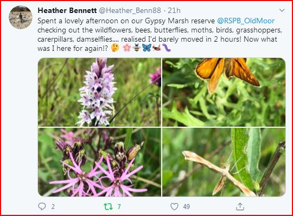Screen dimensions: 293x216
Task: Click the Heather Bennett display name
Action: click(x=67, y=10)
